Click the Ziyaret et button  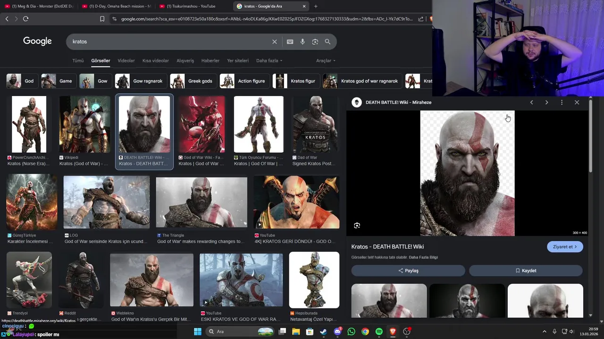click(565, 247)
